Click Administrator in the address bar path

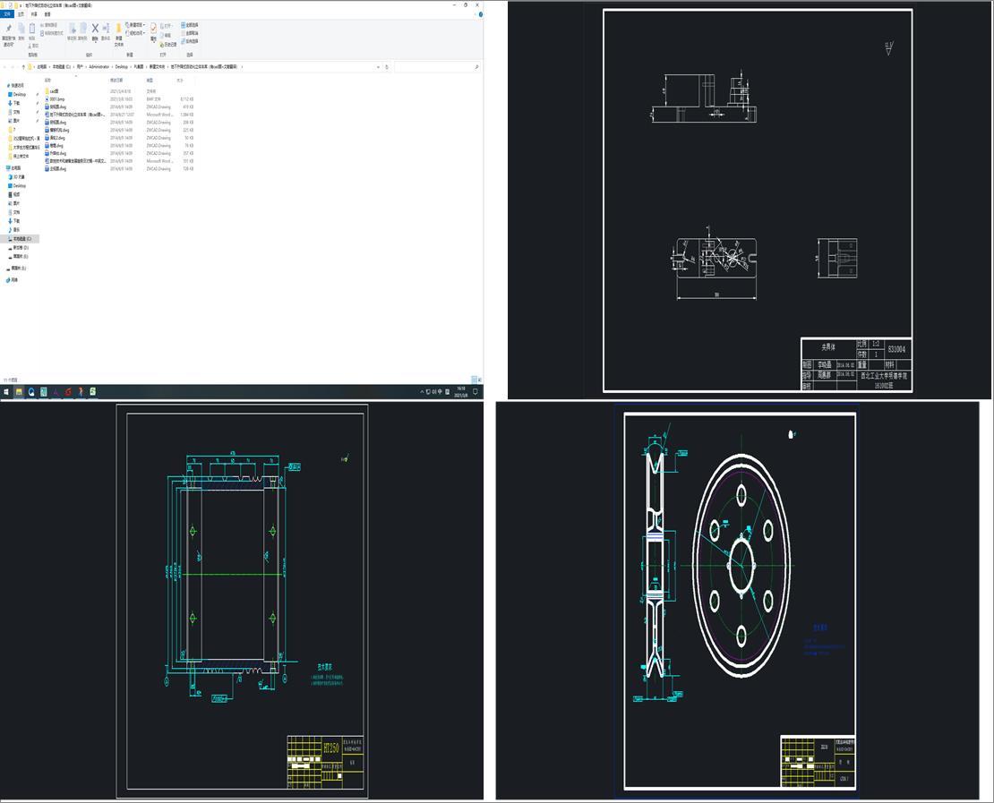[99, 66]
